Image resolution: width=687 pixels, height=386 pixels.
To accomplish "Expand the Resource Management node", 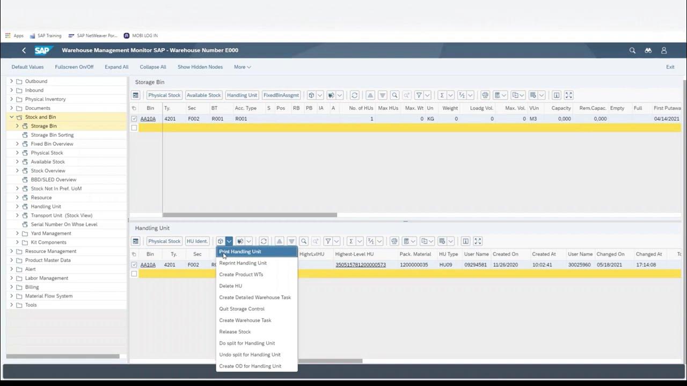I will [x=11, y=251].
